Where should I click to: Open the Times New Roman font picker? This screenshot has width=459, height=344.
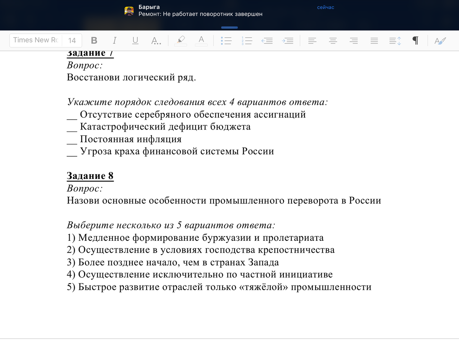click(36, 40)
